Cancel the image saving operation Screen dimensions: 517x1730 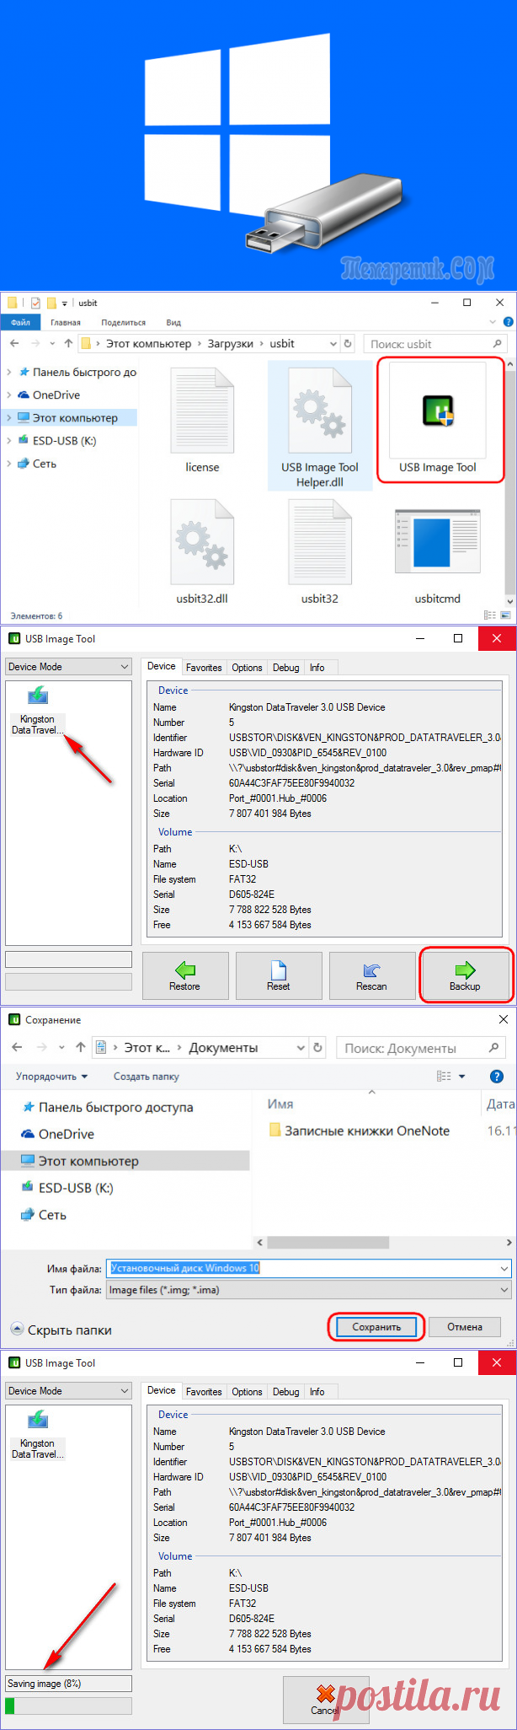(326, 1700)
